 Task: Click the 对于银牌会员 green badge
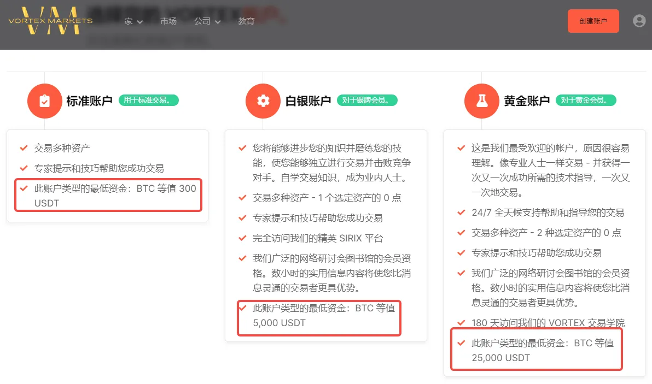(367, 100)
